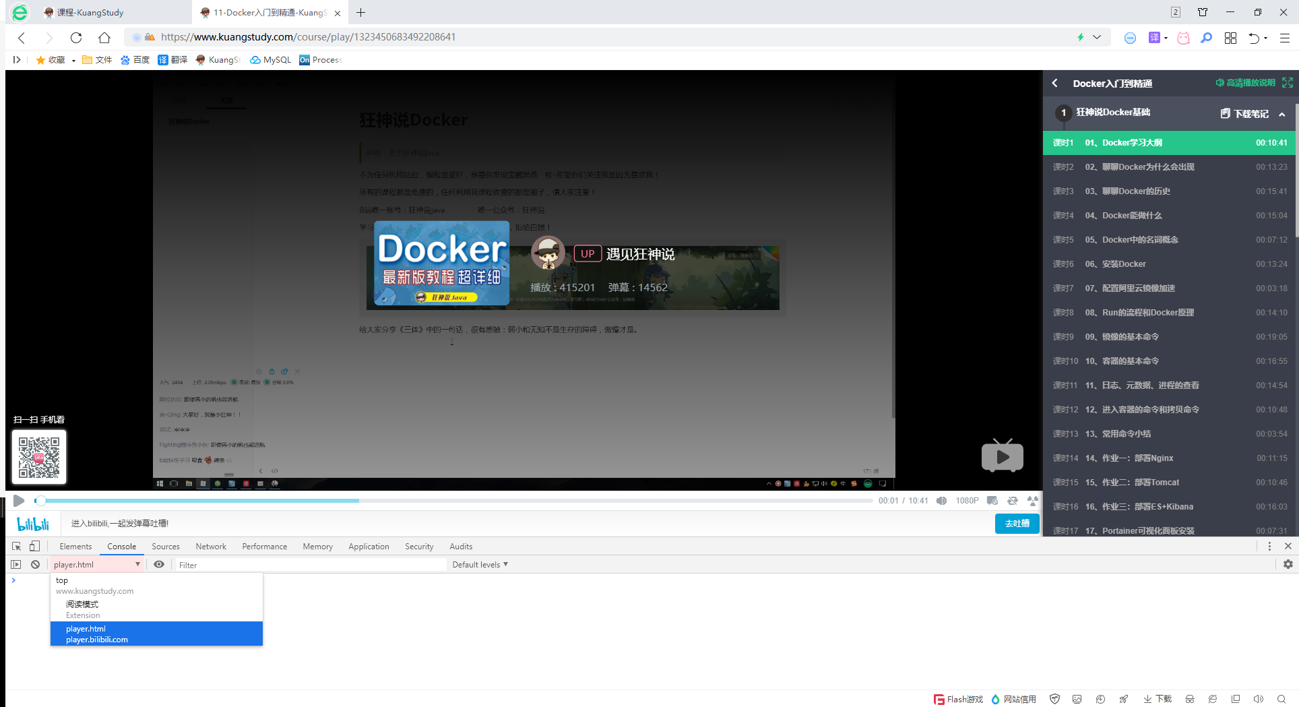Image resolution: width=1299 pixels, height=707 pixels.
Task: Click the blue key password manager icon
Action: 1206,38
